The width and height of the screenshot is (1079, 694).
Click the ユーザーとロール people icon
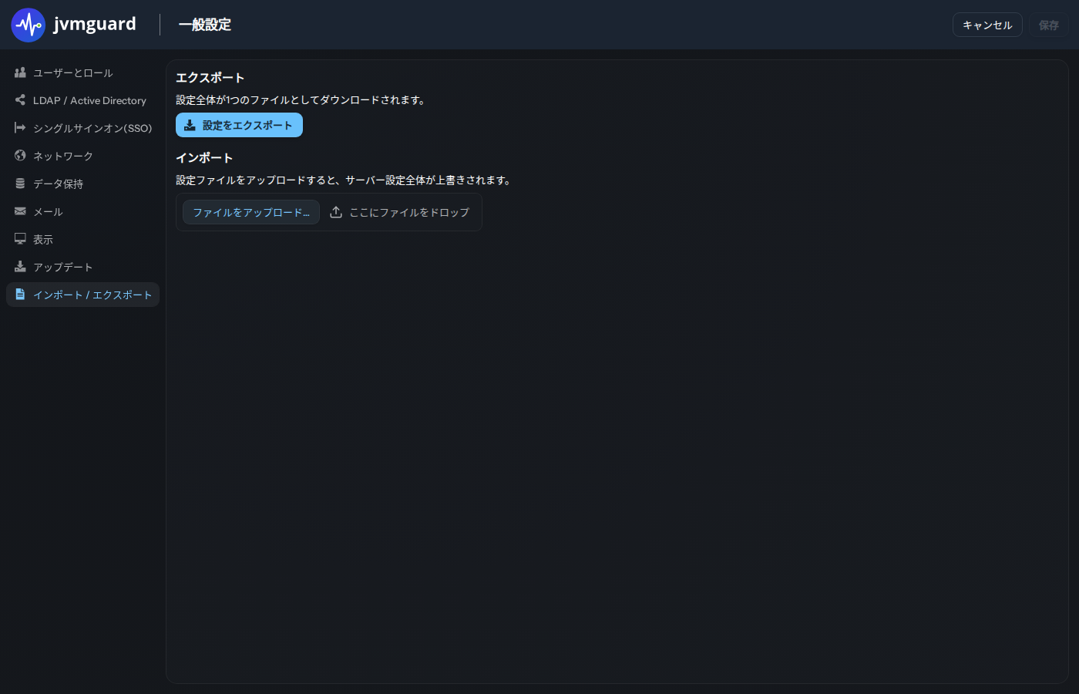coord(20,72)
